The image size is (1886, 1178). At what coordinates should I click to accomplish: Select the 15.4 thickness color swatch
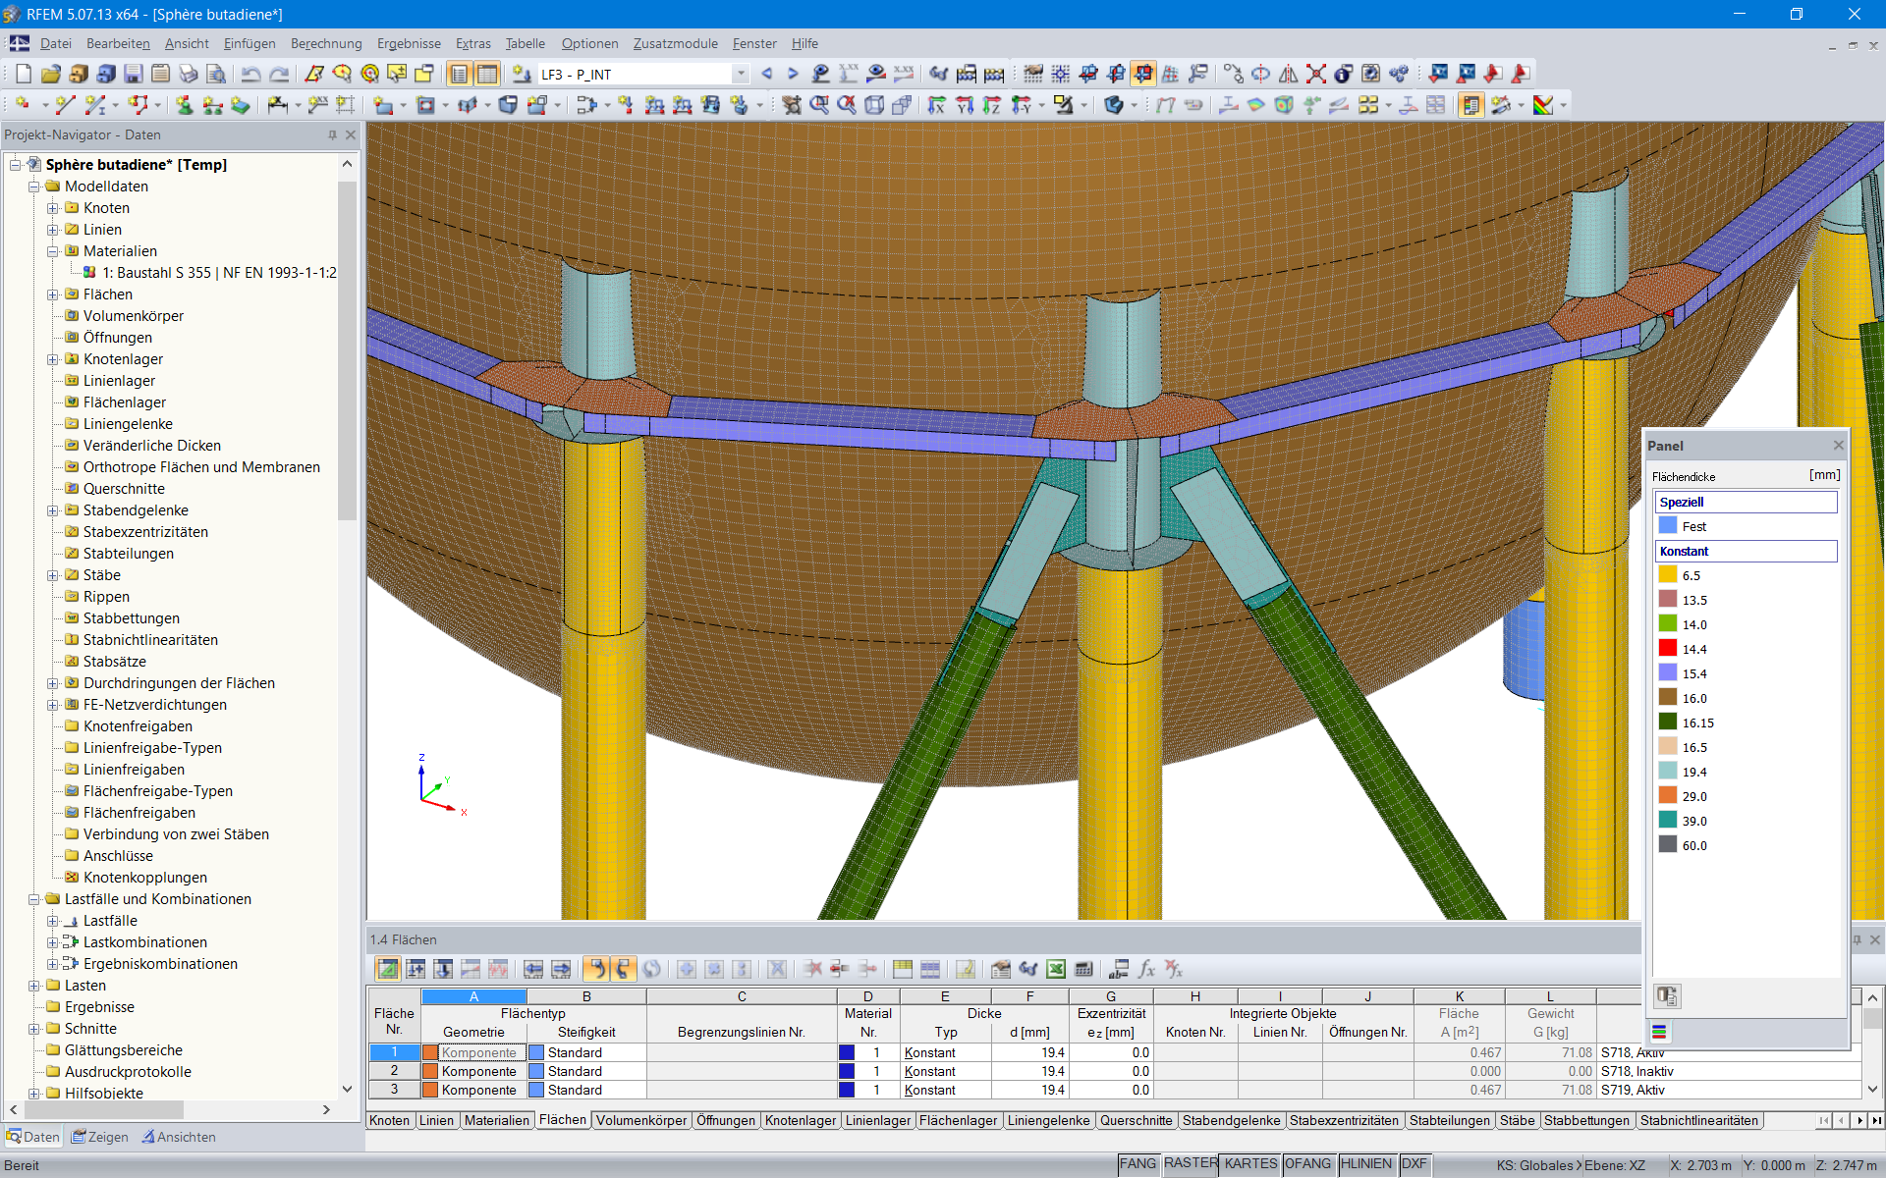1667,673
